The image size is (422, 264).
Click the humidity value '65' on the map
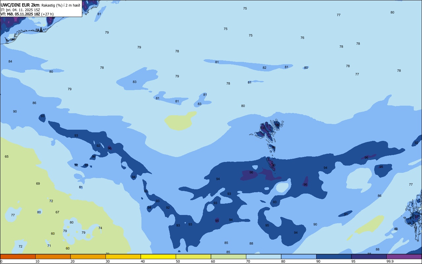point(7,157)
